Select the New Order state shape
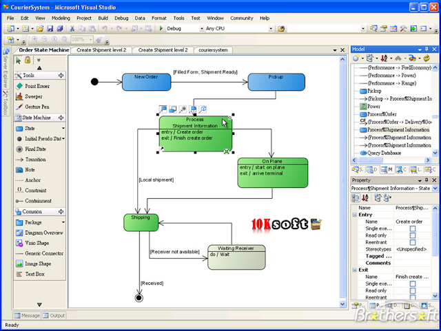 coord(146,82)
